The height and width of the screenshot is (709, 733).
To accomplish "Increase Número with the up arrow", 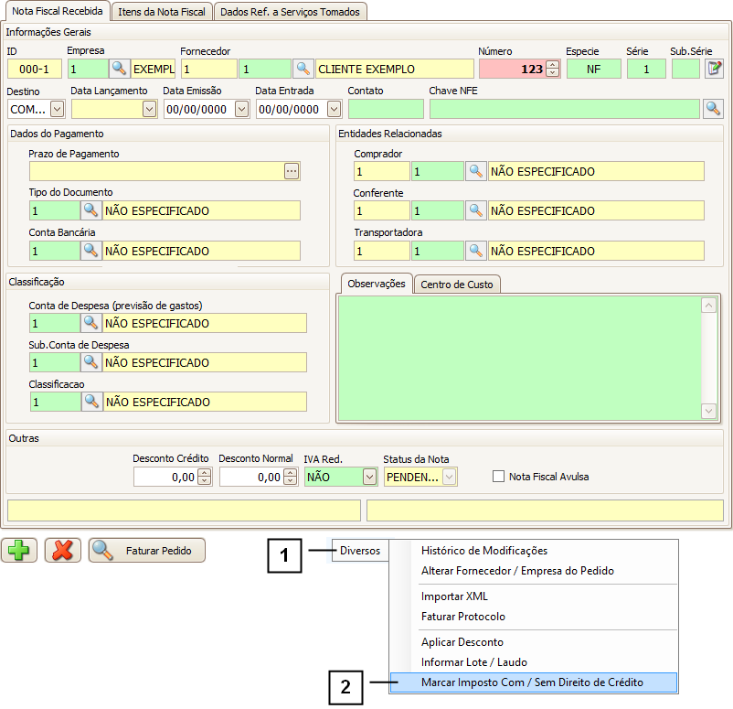I will coord(552,65).
